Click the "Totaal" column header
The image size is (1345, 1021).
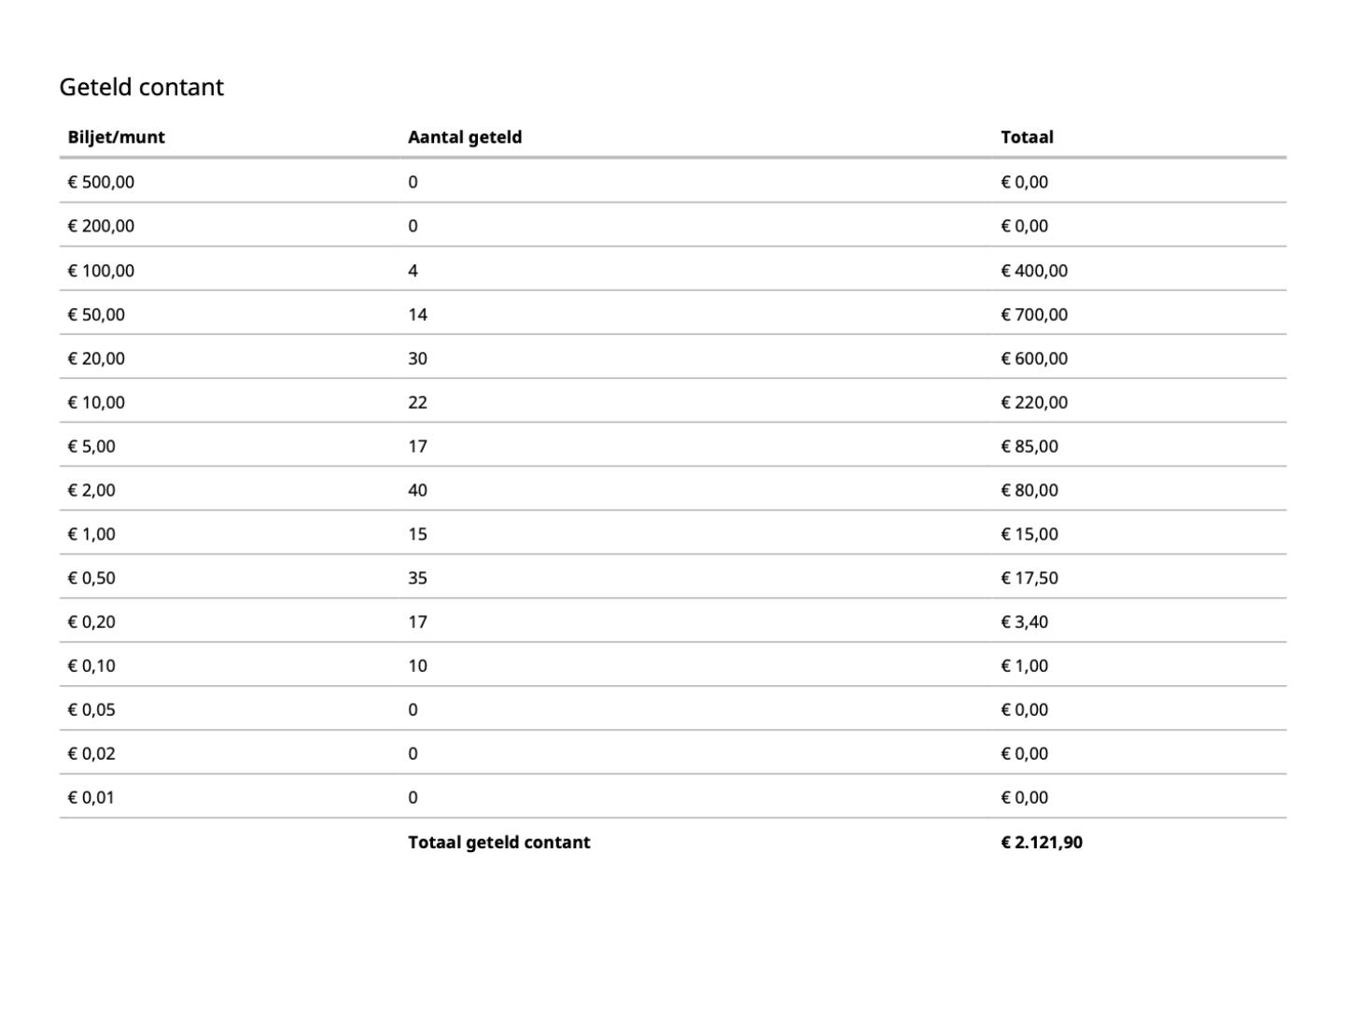pos(1027,137)
